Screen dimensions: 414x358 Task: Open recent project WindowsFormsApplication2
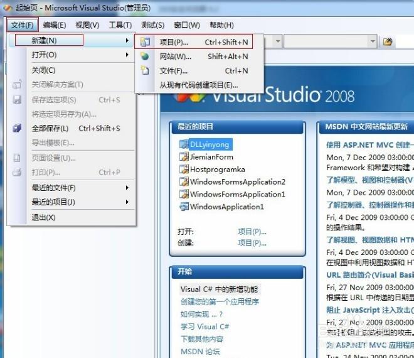click(x=238, y=182)
